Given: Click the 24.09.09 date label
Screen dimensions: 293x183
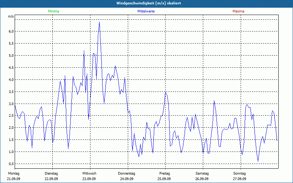Looking at the screenshot, I should 127,179.
